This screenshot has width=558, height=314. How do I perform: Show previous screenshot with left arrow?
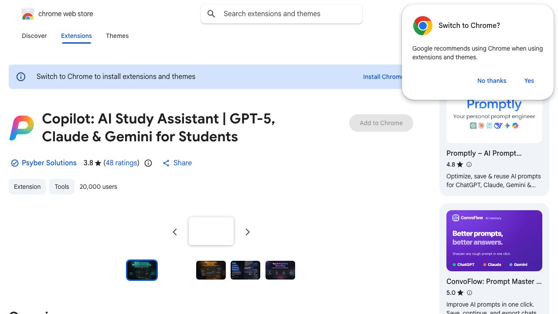(x=175, y=232)
